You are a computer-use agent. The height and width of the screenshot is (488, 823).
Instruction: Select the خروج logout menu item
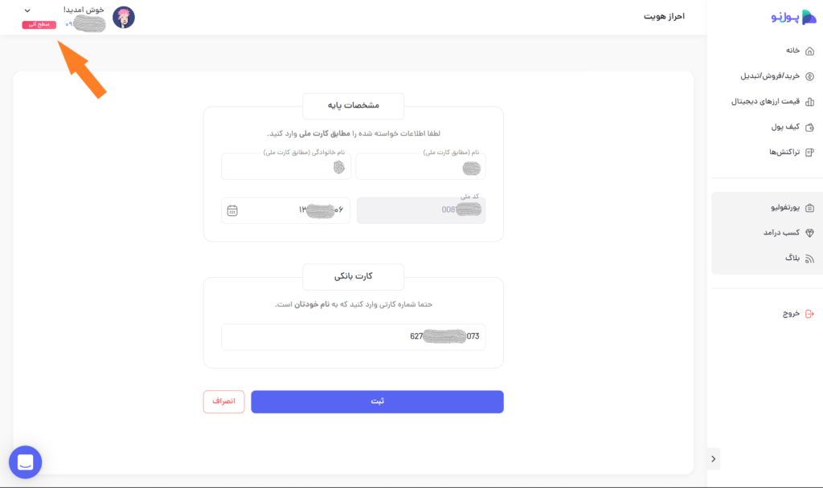[x=798, y=314]
